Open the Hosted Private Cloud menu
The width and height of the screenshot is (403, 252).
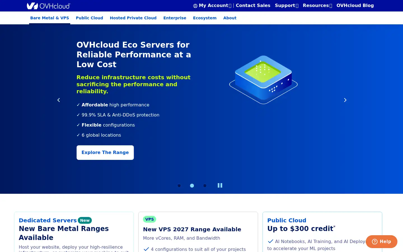click(133, 18)
